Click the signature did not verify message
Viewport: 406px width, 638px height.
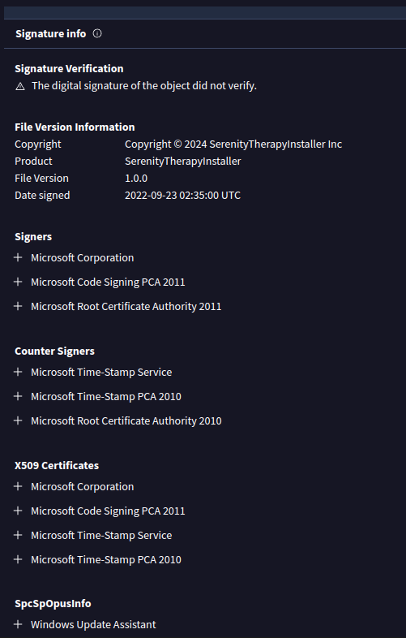(x=144, y=86)
